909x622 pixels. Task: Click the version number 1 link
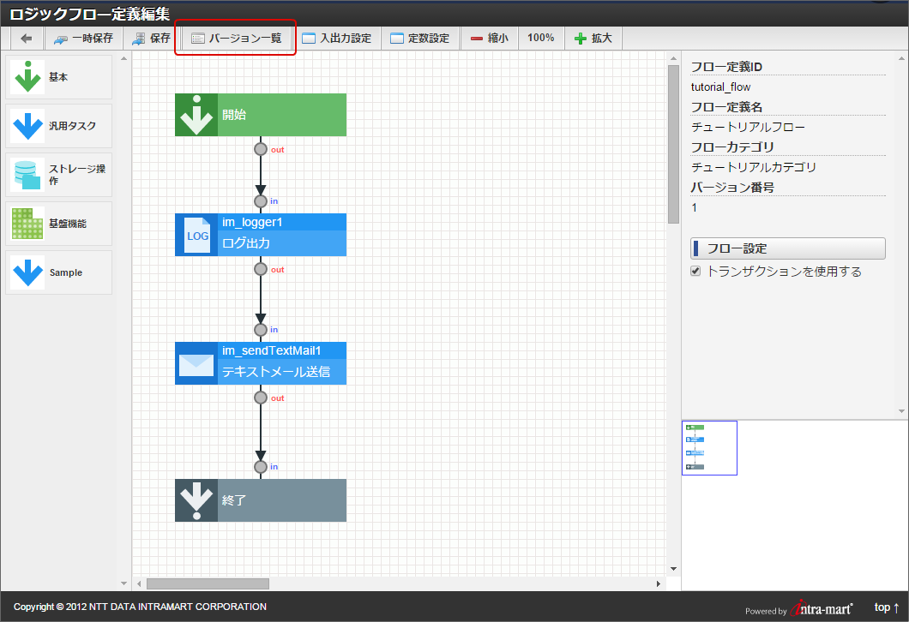coord(694,207)
